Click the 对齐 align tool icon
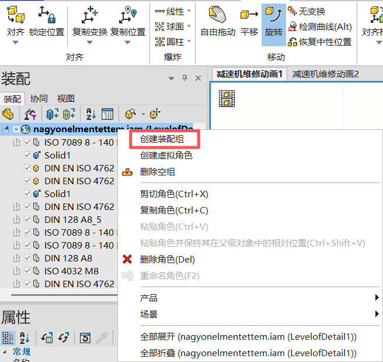This screenshot has width=383, height=362. pyautogui.click(x=16, y=15)
